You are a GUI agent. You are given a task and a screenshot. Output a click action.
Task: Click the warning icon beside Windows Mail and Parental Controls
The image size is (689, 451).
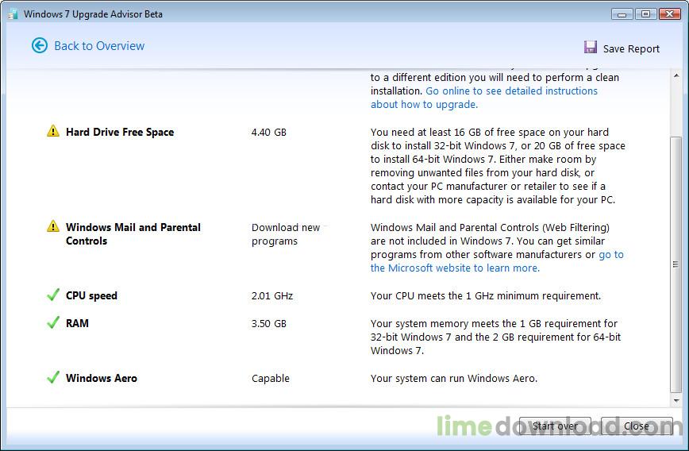(52, 226)
